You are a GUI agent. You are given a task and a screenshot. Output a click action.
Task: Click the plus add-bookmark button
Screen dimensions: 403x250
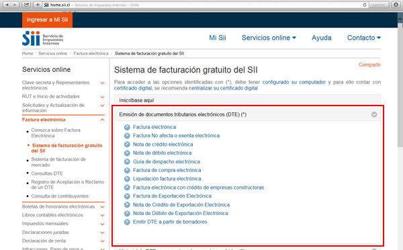[38, 5]
